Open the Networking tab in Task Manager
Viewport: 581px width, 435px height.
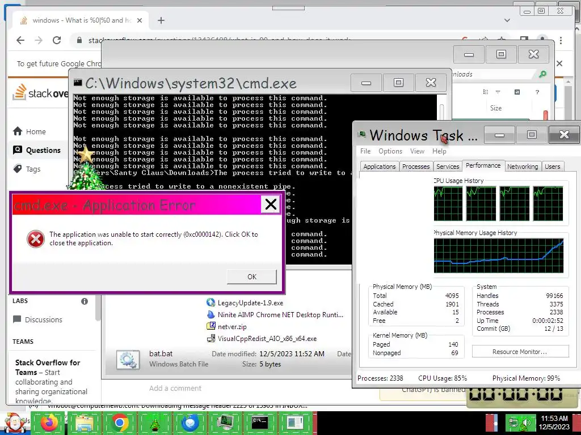click(x=523, y=167)
